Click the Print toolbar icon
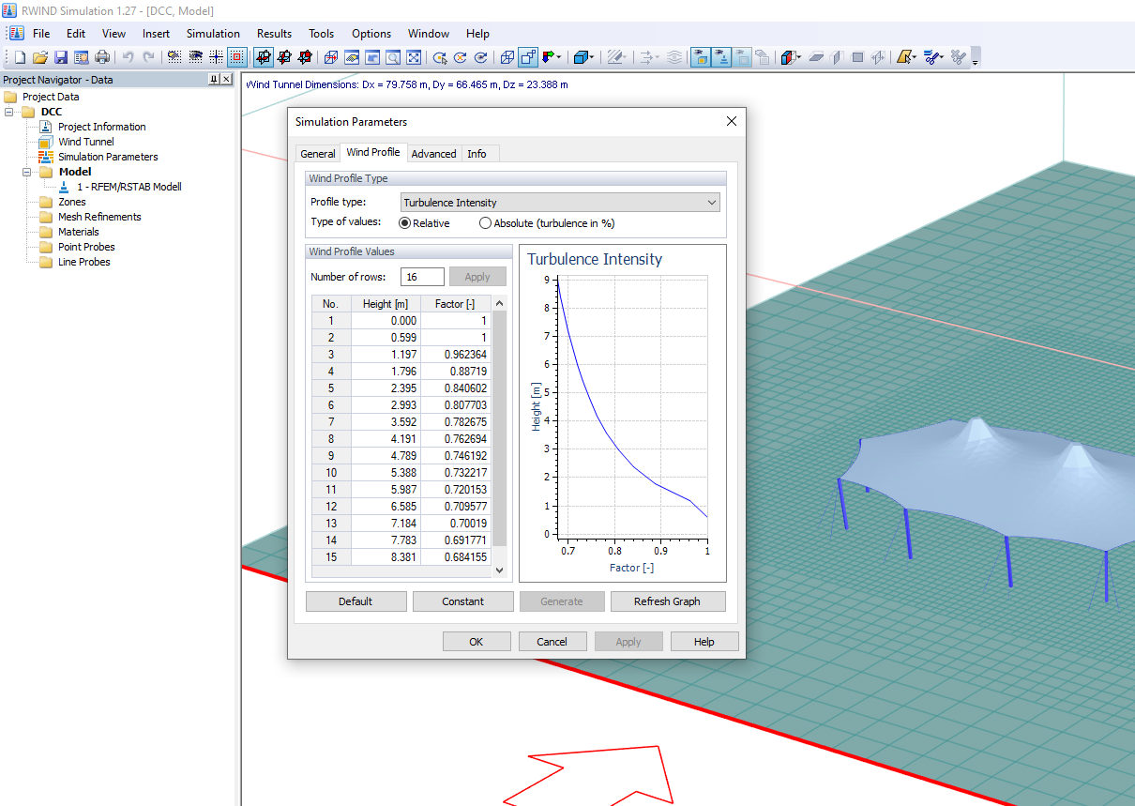The height and width of the screenshot is (806, 1135). (x=102, y=57)
